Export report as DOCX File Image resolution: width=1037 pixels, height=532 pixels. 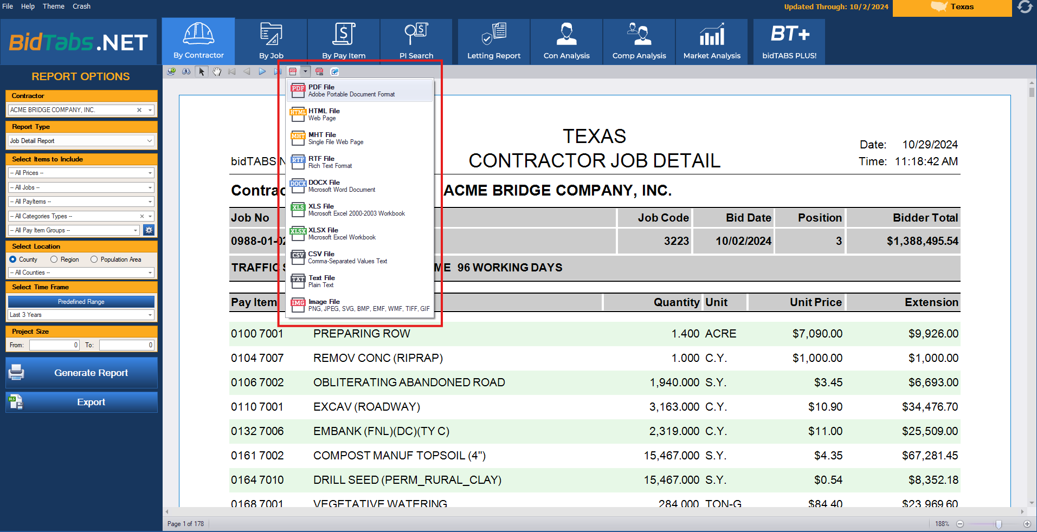(x=360, y=186)
